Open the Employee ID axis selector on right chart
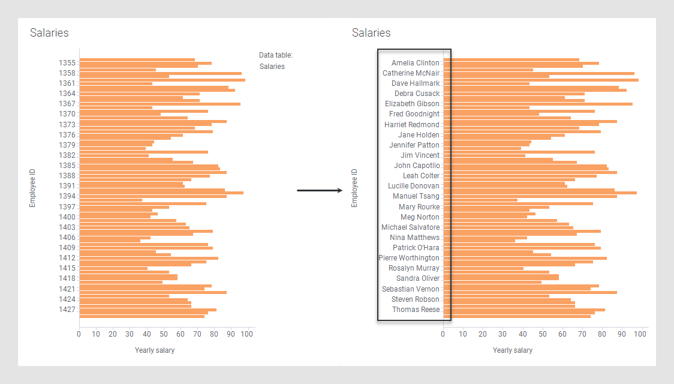Viewport: 674px width, 384px height. click(354, 188)
